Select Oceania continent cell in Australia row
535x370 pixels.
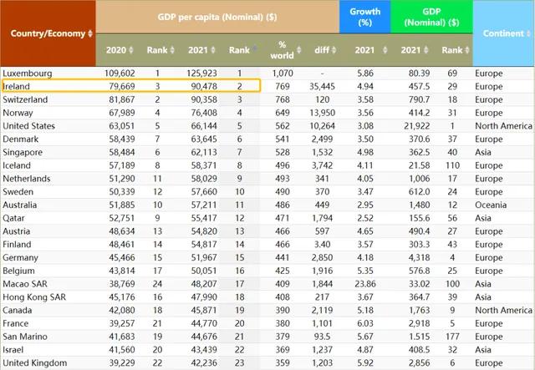click(x=491, y=205)
